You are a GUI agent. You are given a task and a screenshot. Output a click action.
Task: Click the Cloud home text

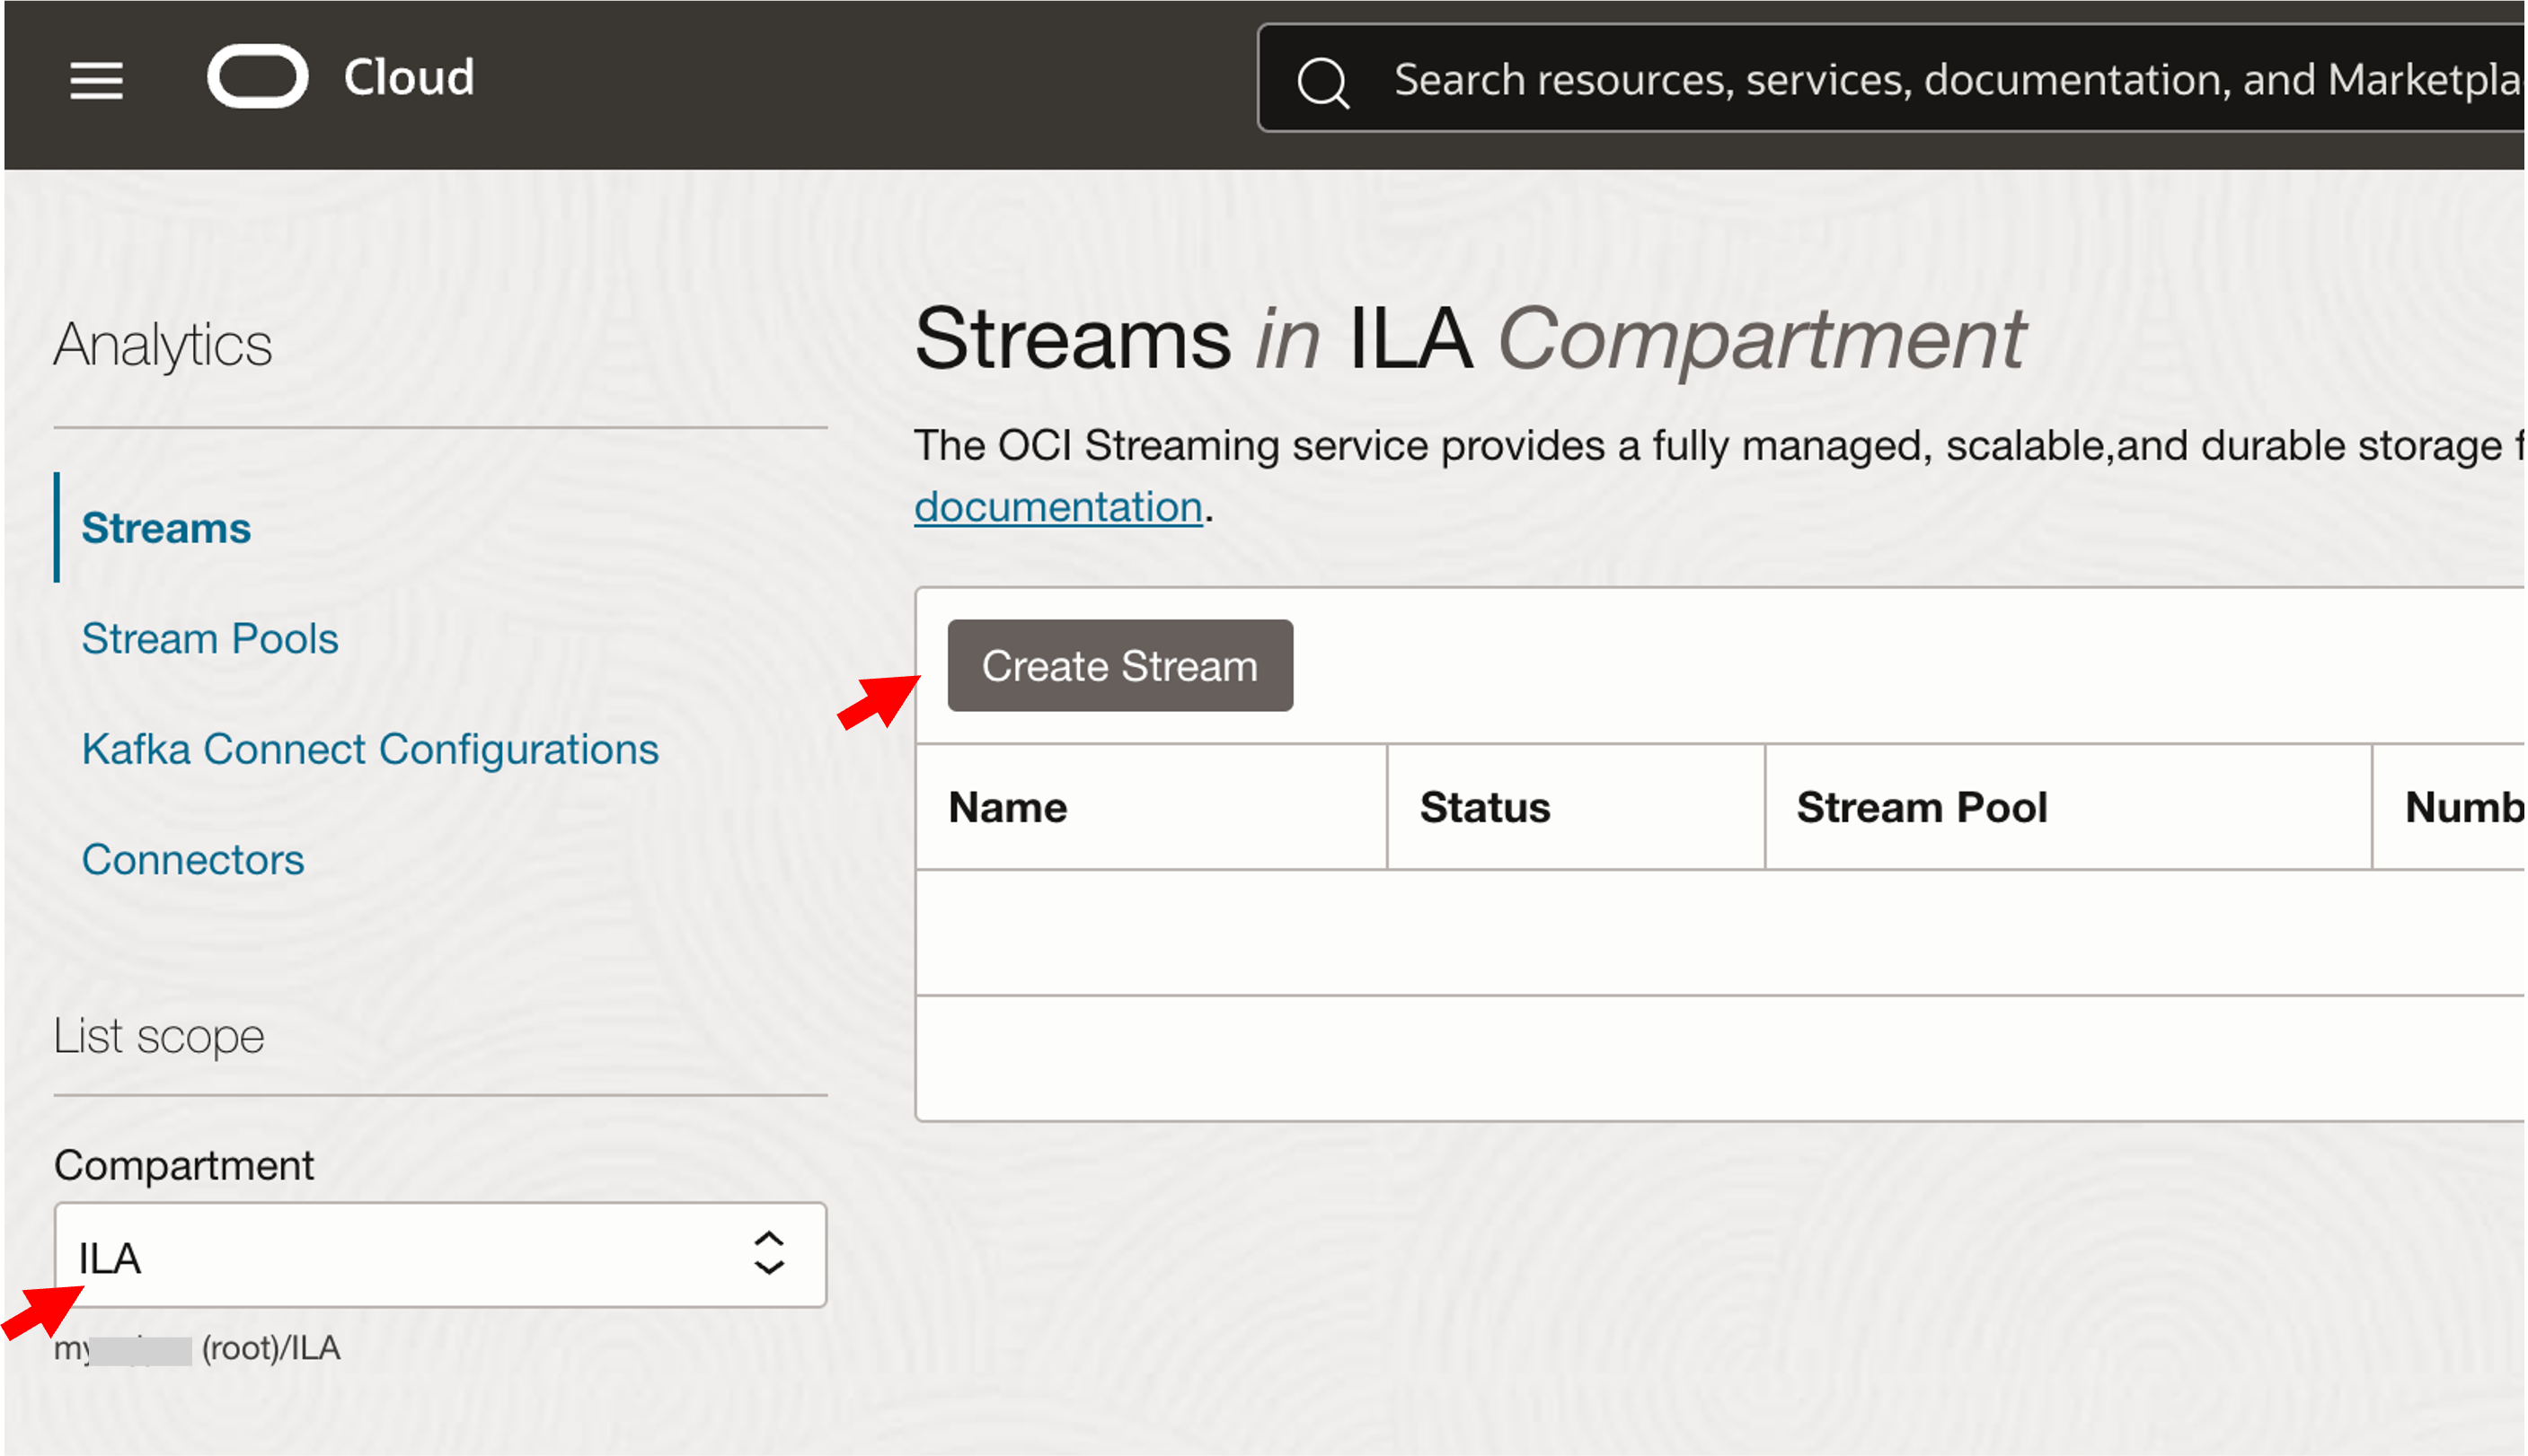point(409,78)
